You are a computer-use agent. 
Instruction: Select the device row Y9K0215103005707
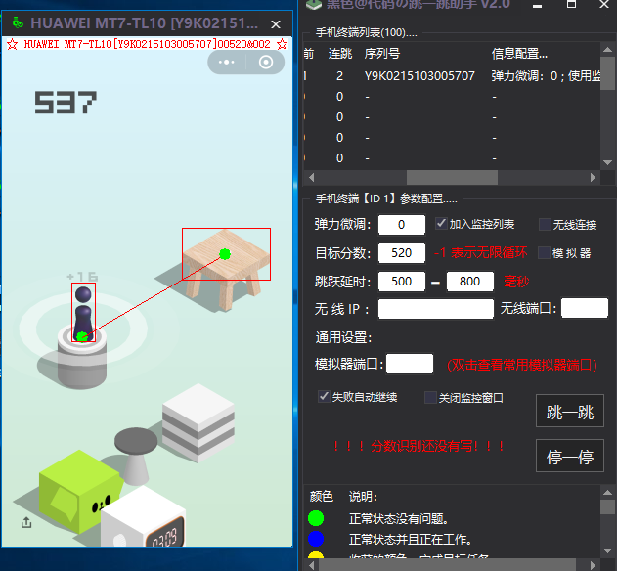(452, 75)
